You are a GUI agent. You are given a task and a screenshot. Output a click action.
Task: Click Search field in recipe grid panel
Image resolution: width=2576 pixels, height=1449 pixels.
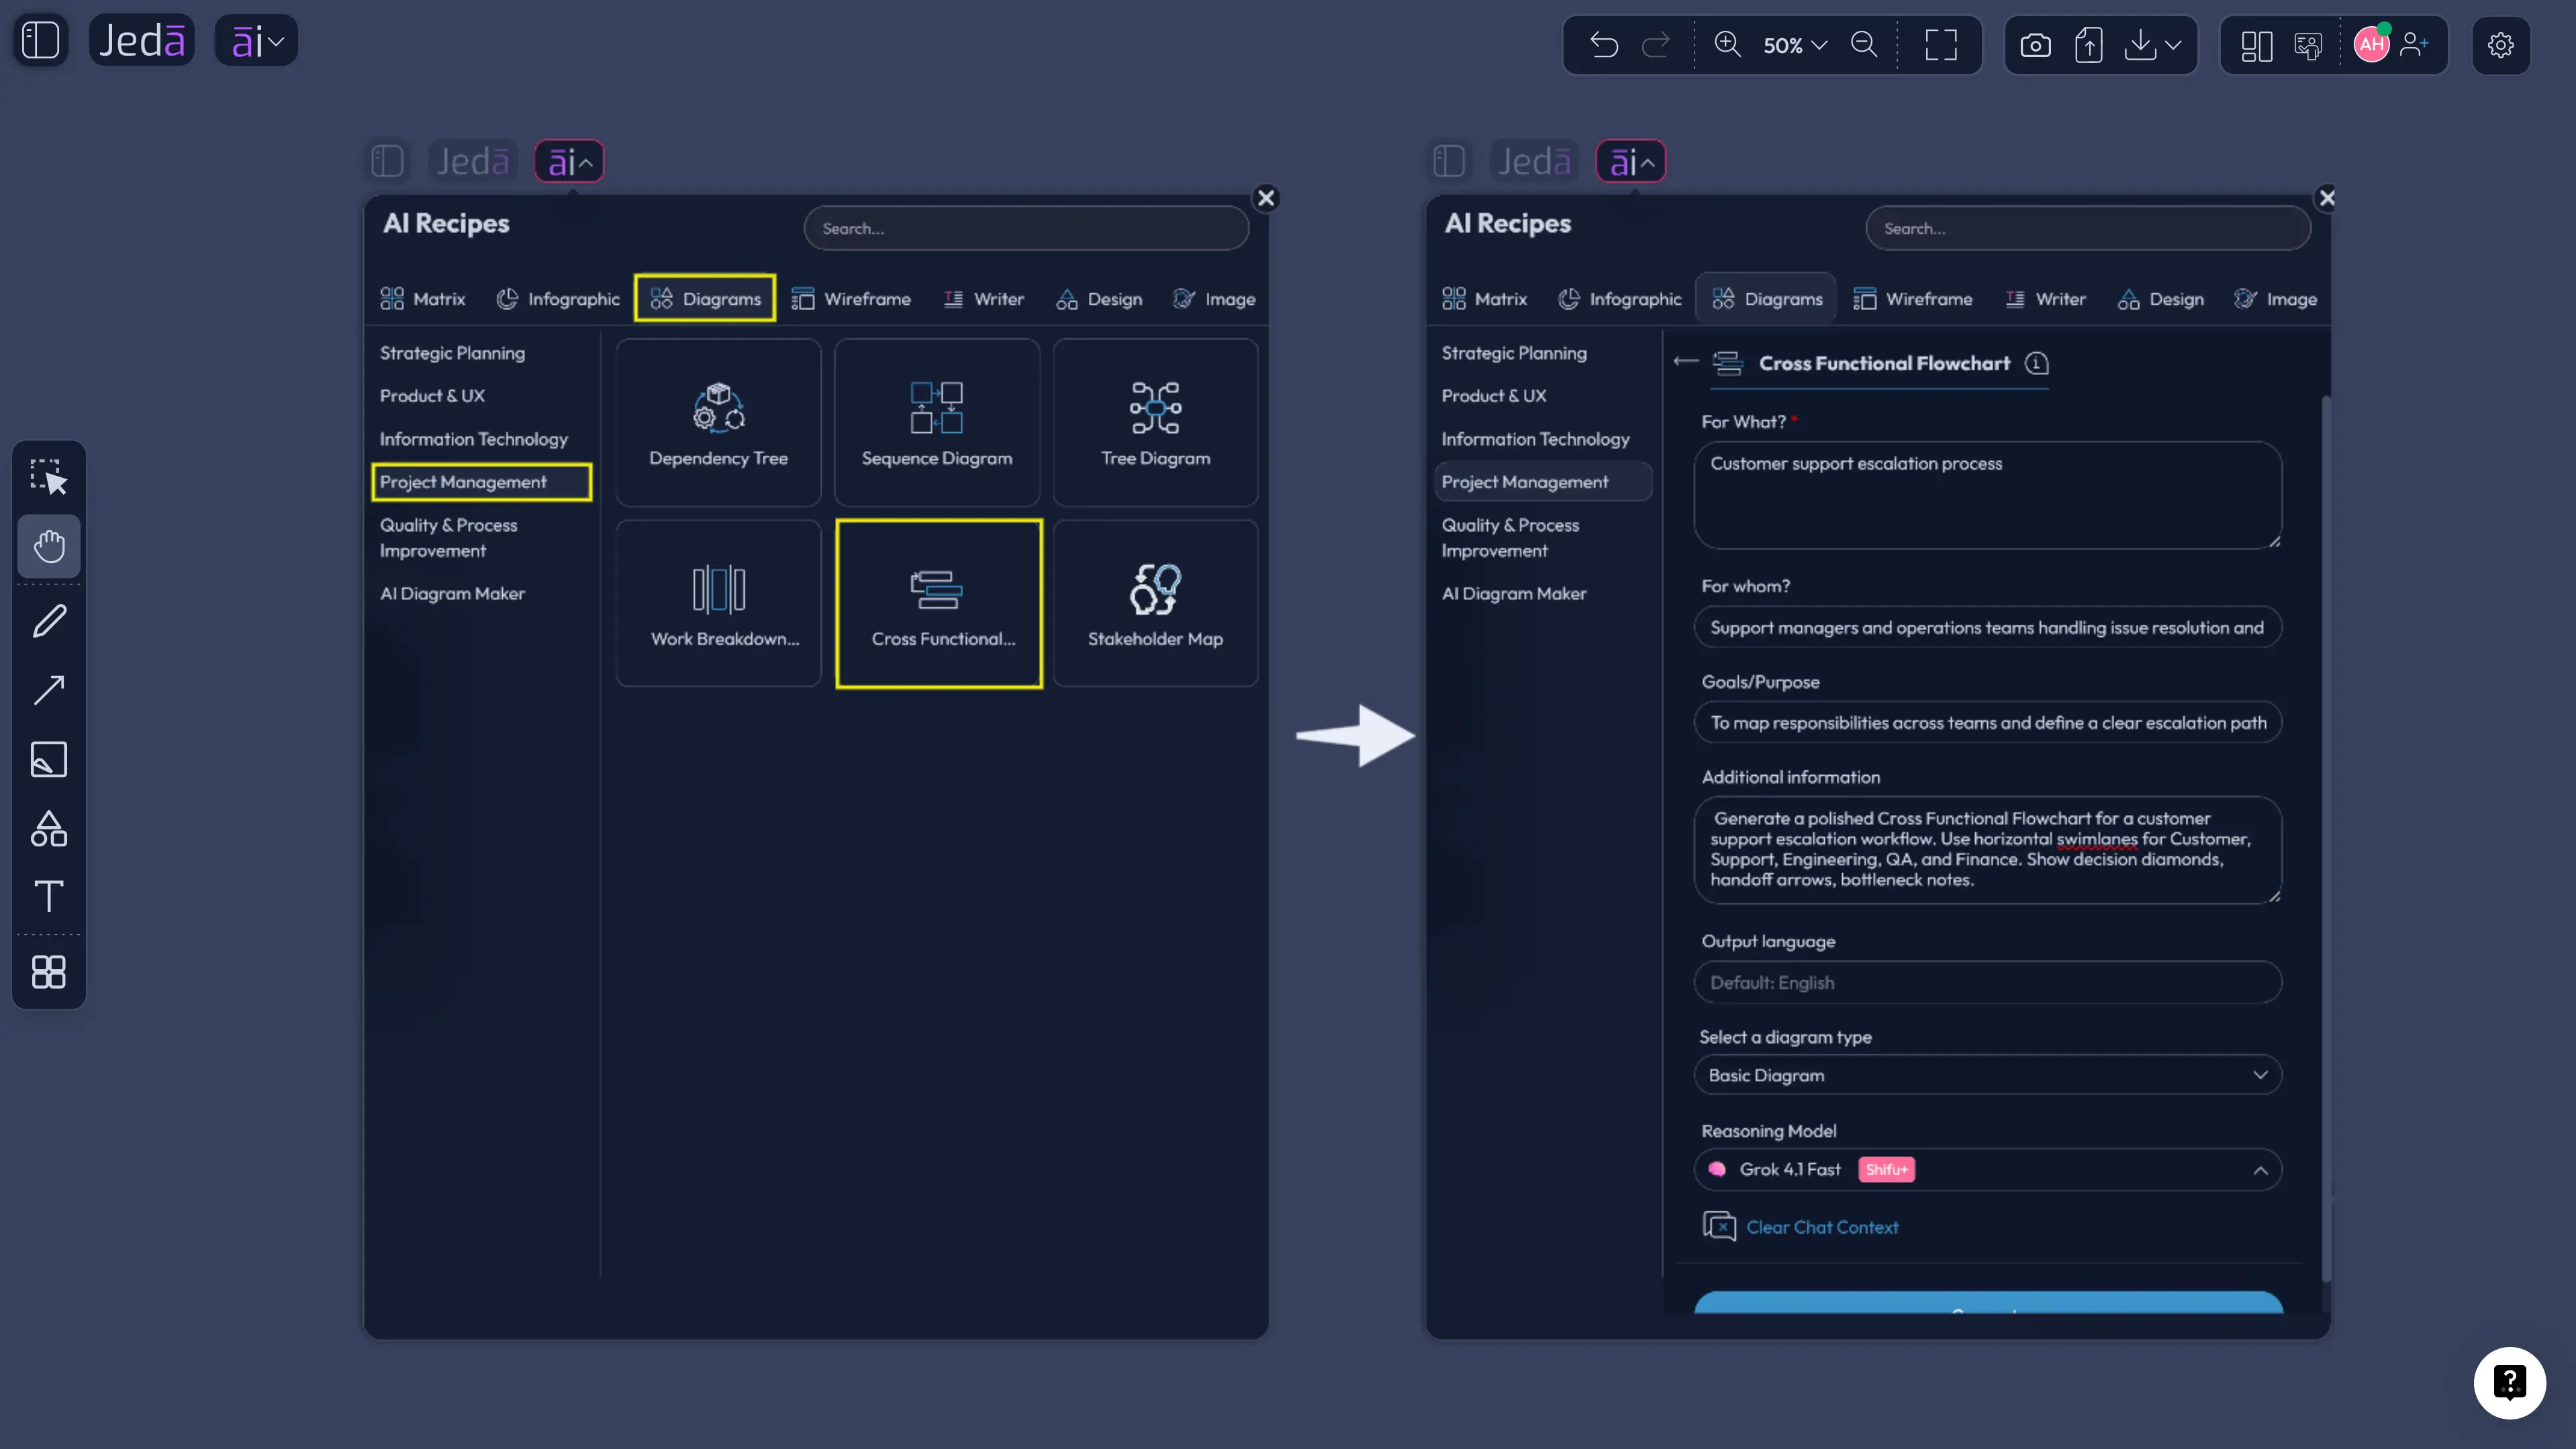pyautogui.click(x=1026, y=228)
